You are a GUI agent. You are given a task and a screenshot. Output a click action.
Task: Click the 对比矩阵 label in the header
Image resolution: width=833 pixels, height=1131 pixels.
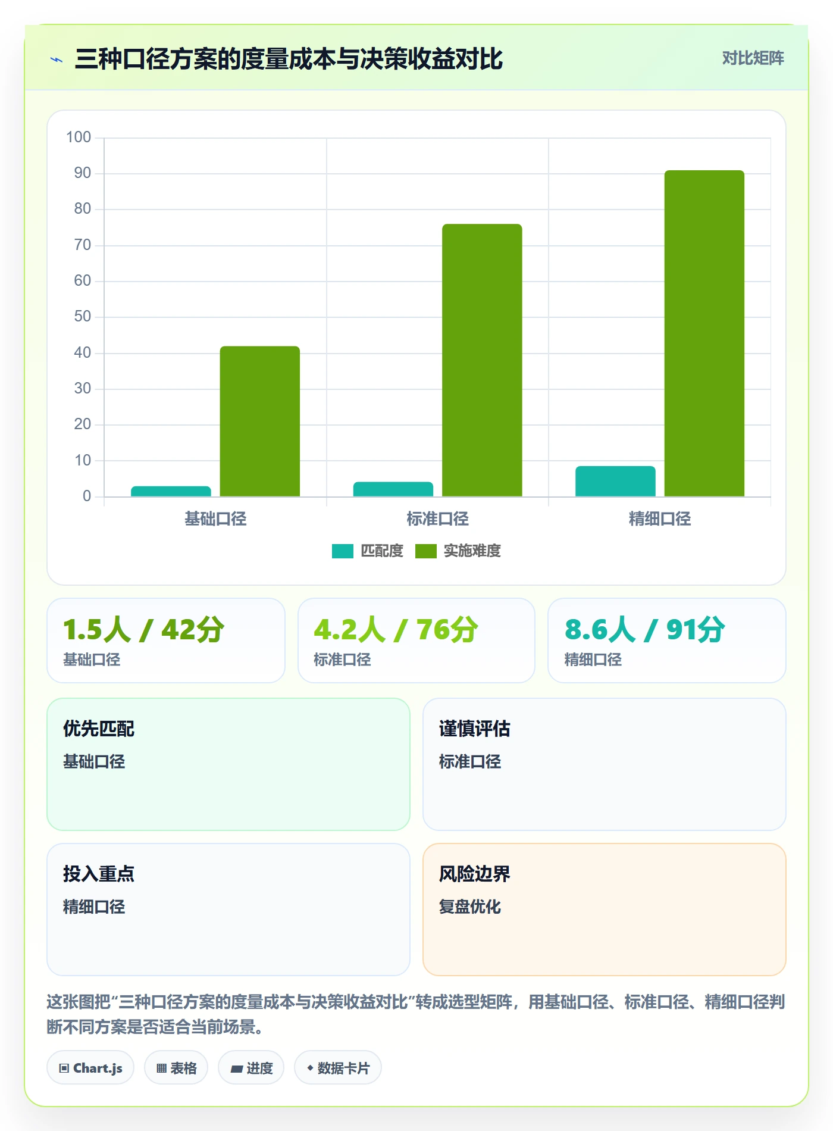pyautogui.click(x=753, y=58)
